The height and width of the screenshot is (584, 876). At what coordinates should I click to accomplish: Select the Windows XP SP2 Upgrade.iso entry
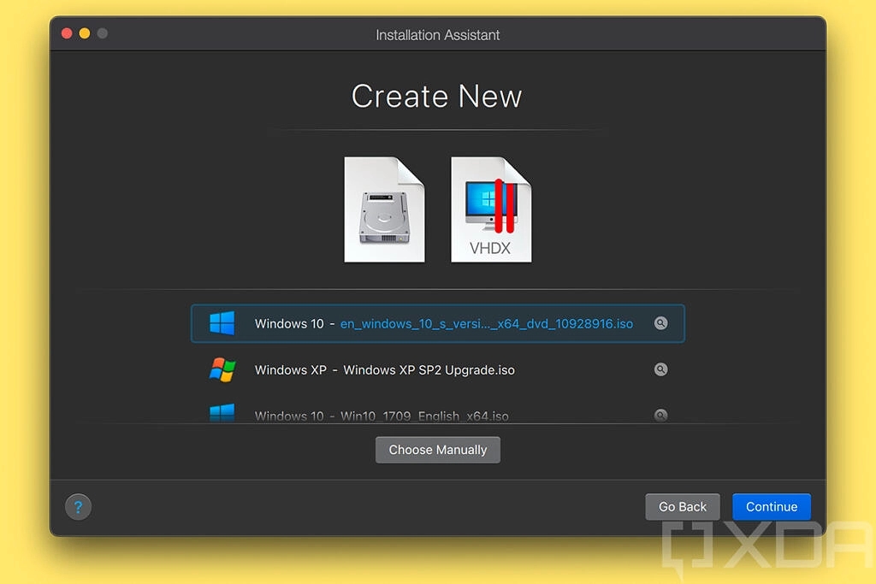385,370
